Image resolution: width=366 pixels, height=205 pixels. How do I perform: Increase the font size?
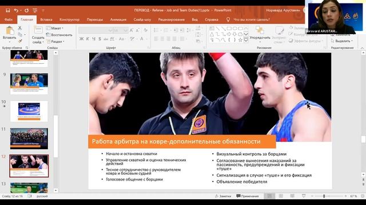pyautogui.click(x=132, y=30)
